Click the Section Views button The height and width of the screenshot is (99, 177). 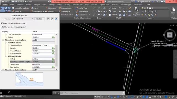click(x=83, y=15)
